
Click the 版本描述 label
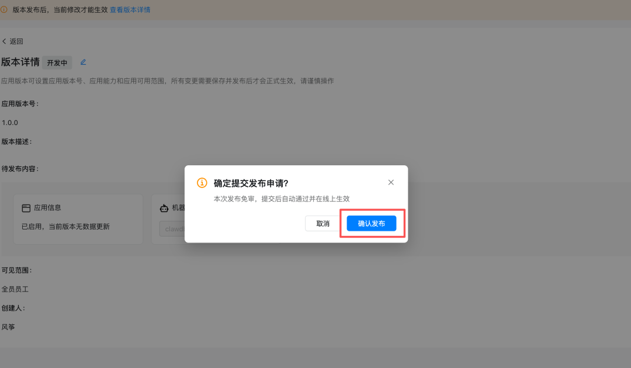click(x=16, y=141)
